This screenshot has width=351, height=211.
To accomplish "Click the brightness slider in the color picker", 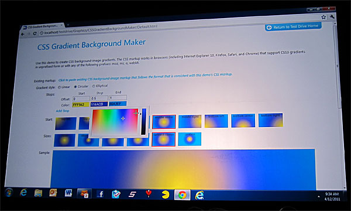I will pos(143,121).
